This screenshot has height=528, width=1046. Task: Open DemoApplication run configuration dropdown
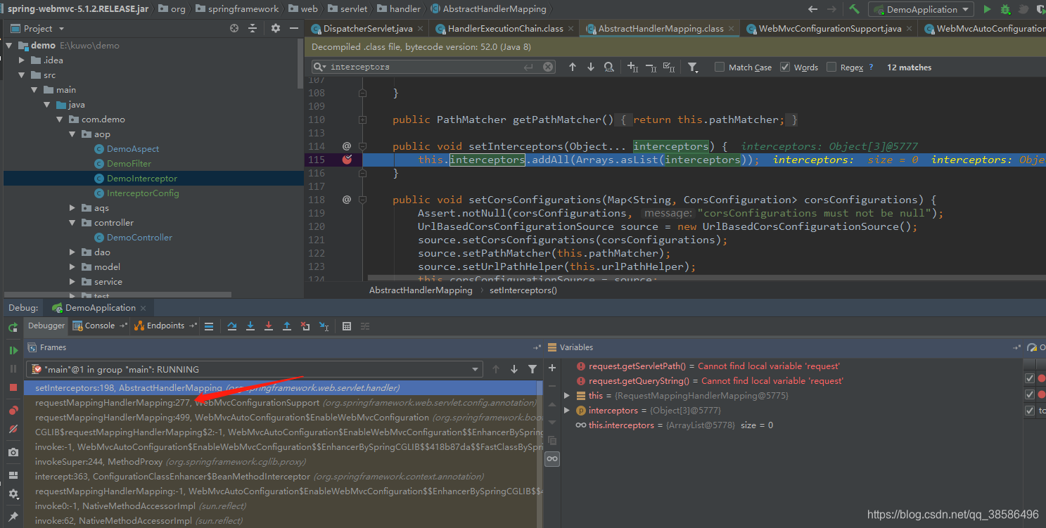click(x=921, y=10)
